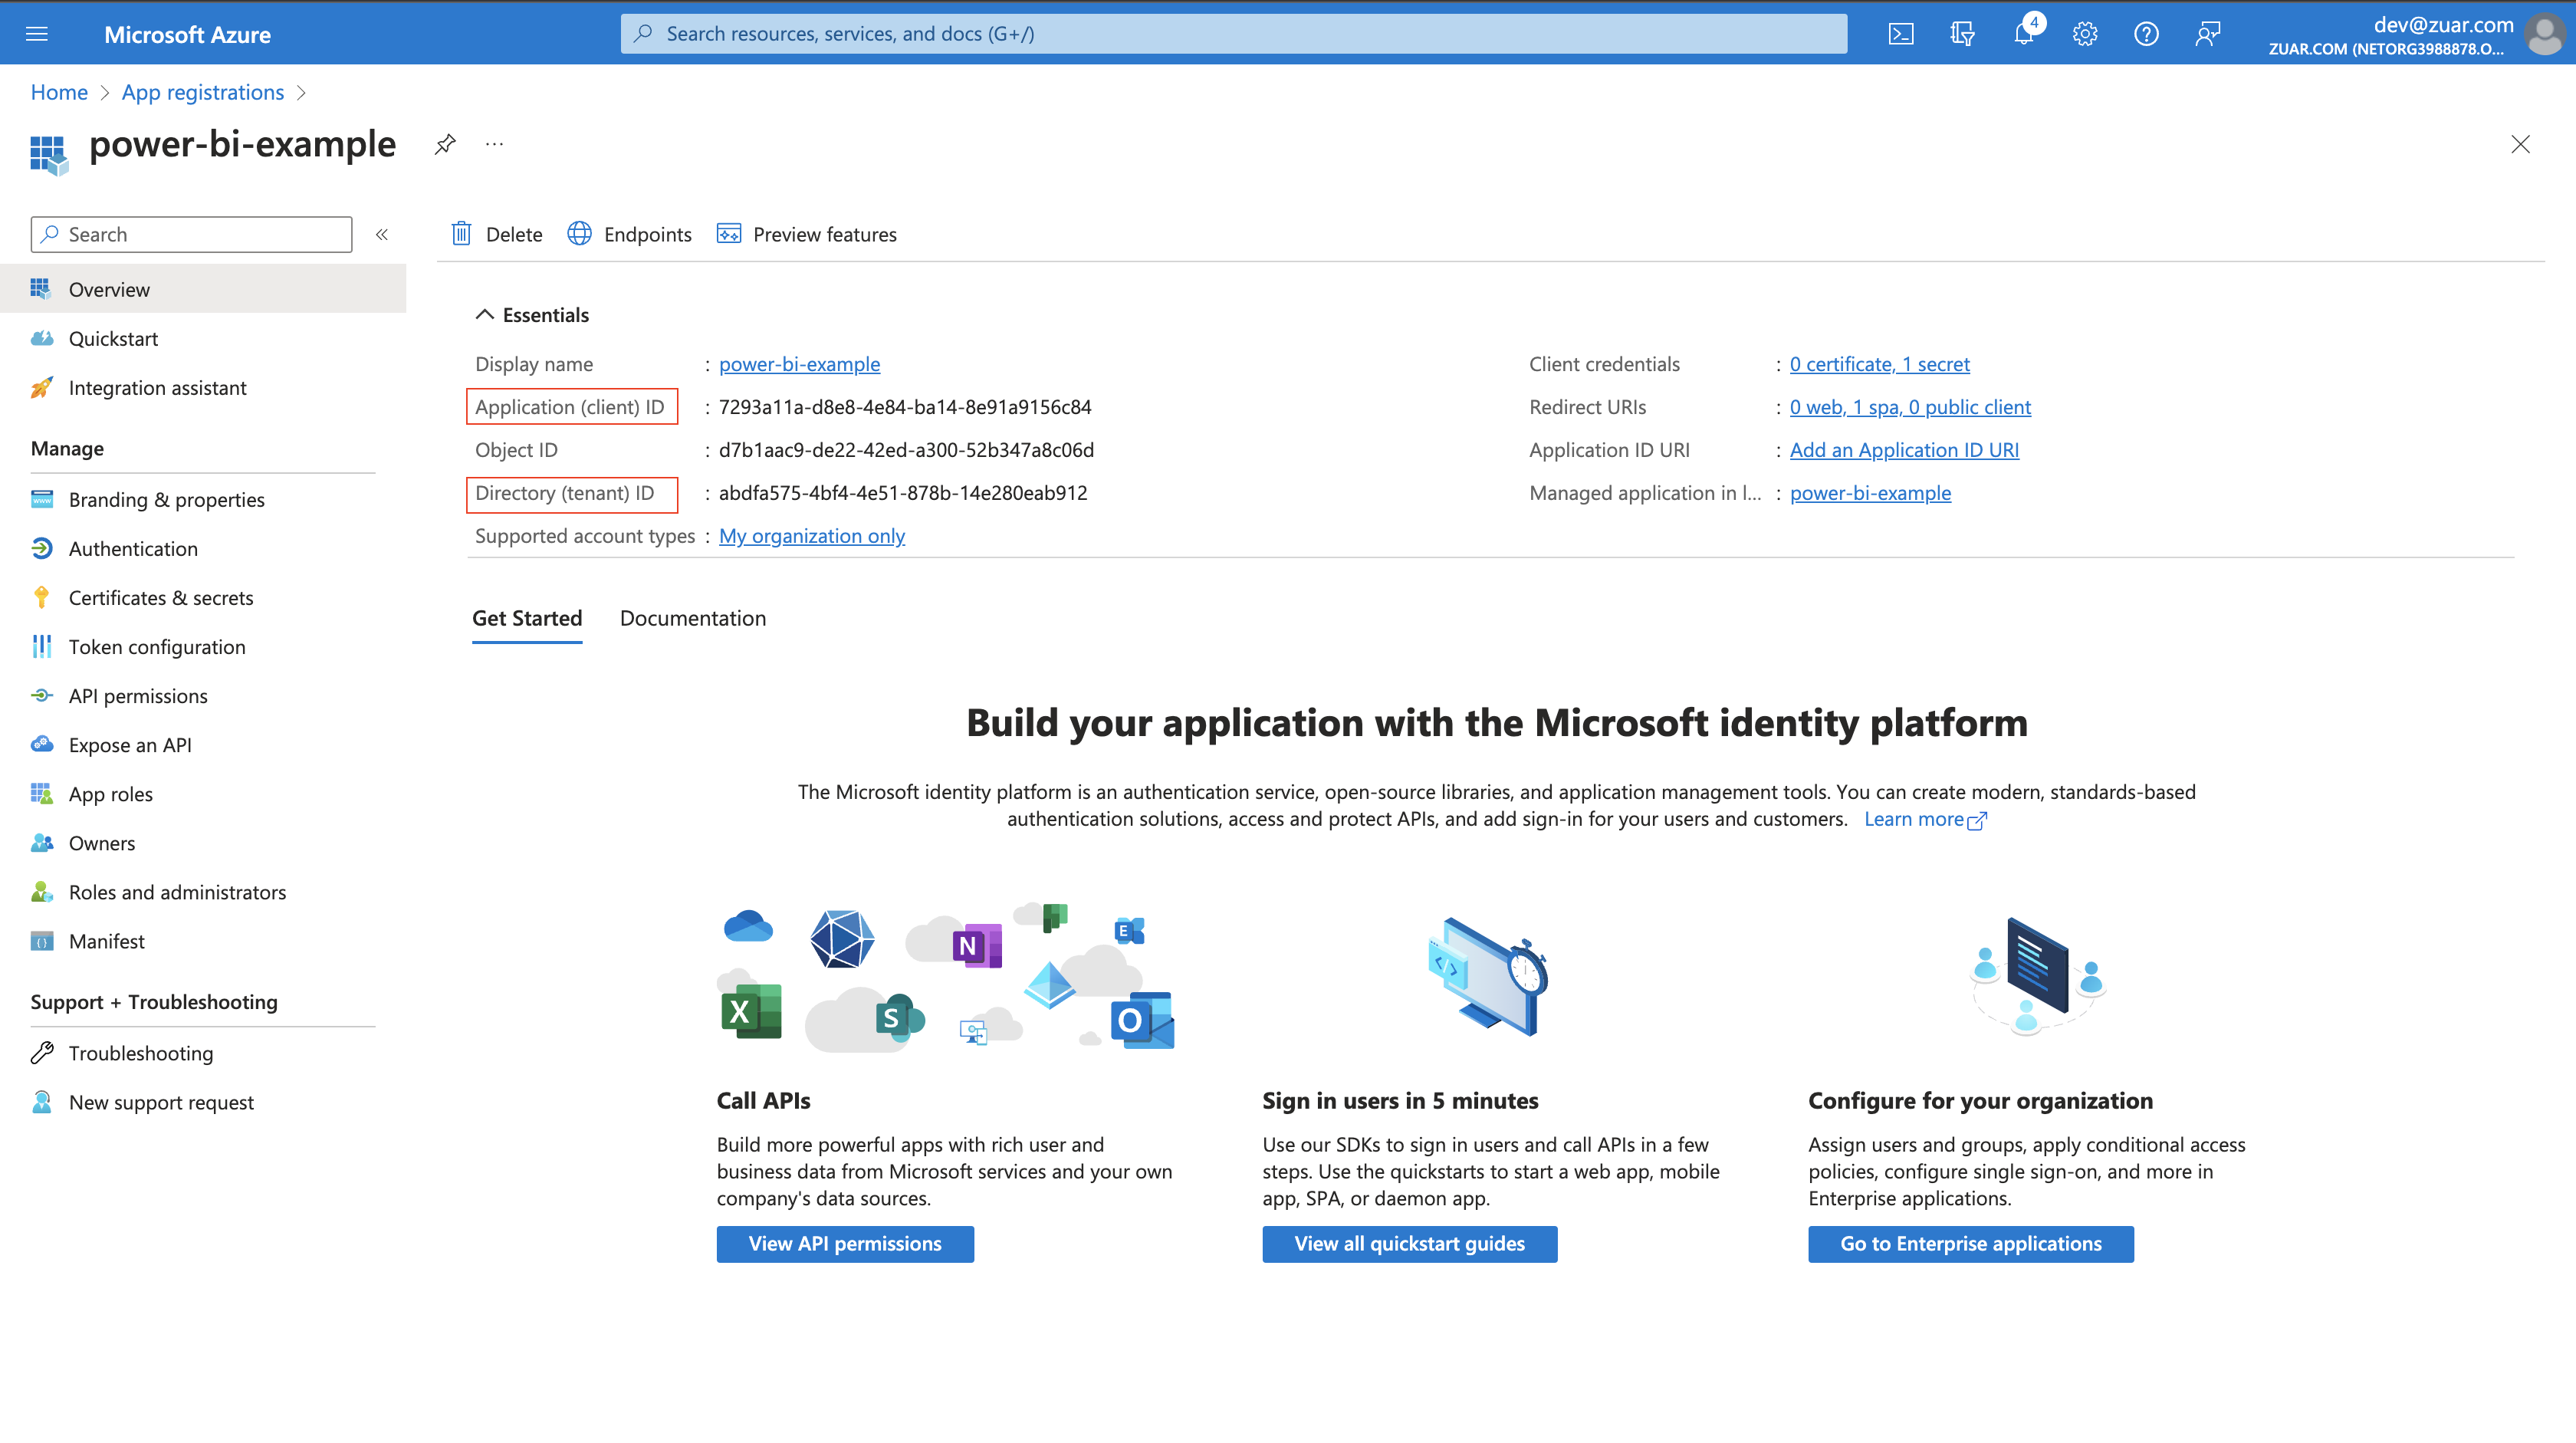Focus the global search resources field

1233,34
